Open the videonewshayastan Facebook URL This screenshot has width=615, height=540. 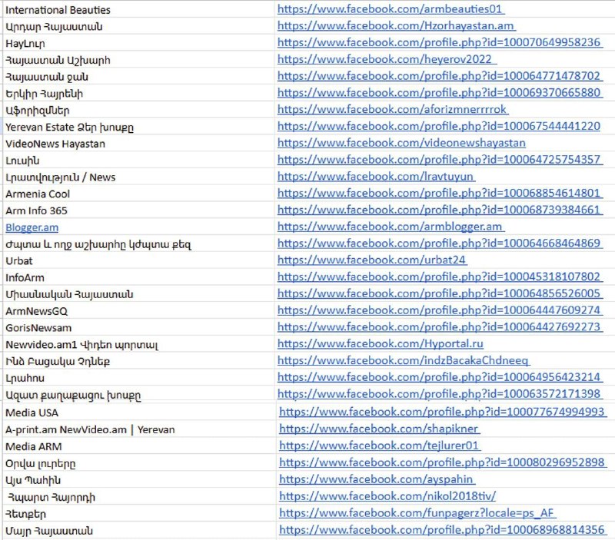(401, 143)
